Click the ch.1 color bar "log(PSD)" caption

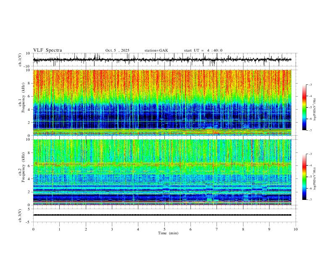[x=315, y=110]
